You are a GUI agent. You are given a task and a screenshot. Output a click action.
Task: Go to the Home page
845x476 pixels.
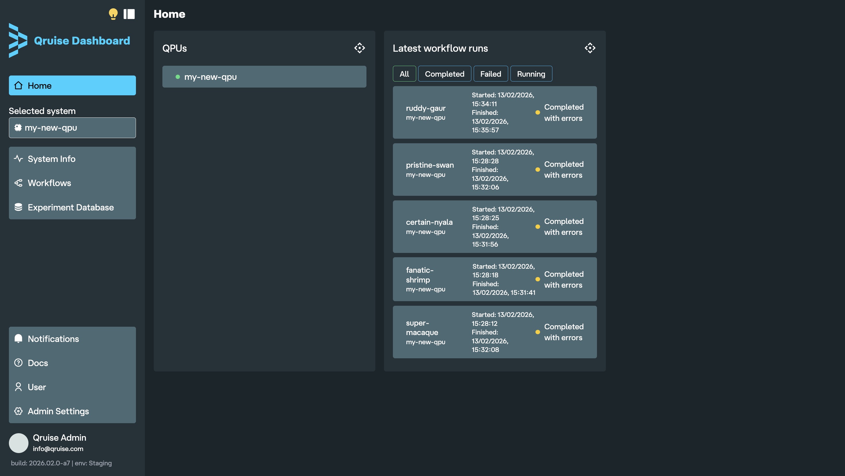pyautogui.click(x=72, y=86)
